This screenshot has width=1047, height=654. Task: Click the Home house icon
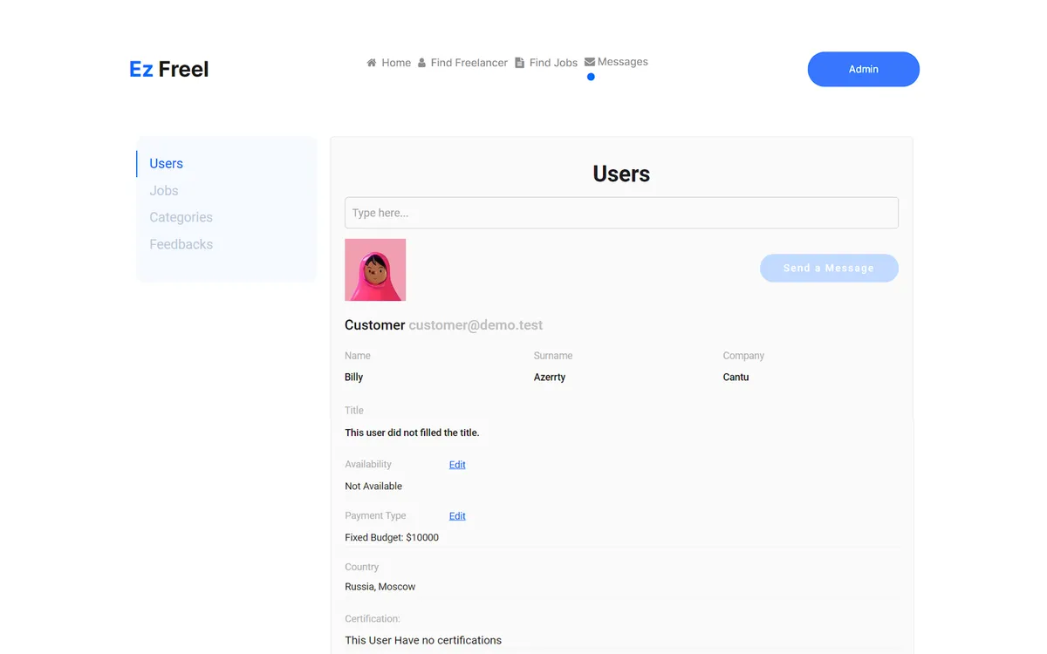point(372,63)
